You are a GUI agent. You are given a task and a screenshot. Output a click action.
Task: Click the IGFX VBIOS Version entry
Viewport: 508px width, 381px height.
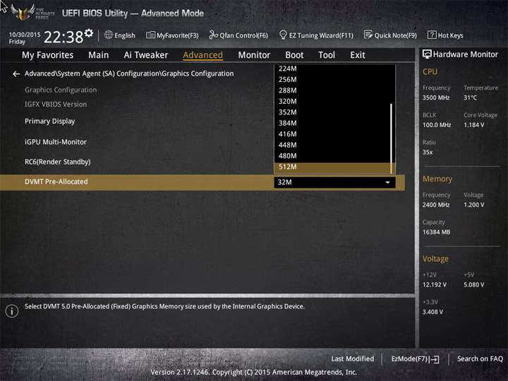[x=56, y=104]
